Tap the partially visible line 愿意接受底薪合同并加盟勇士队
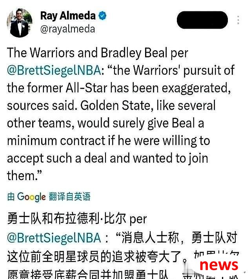This screenshot has height=279, width=251. tap(87, 274)
